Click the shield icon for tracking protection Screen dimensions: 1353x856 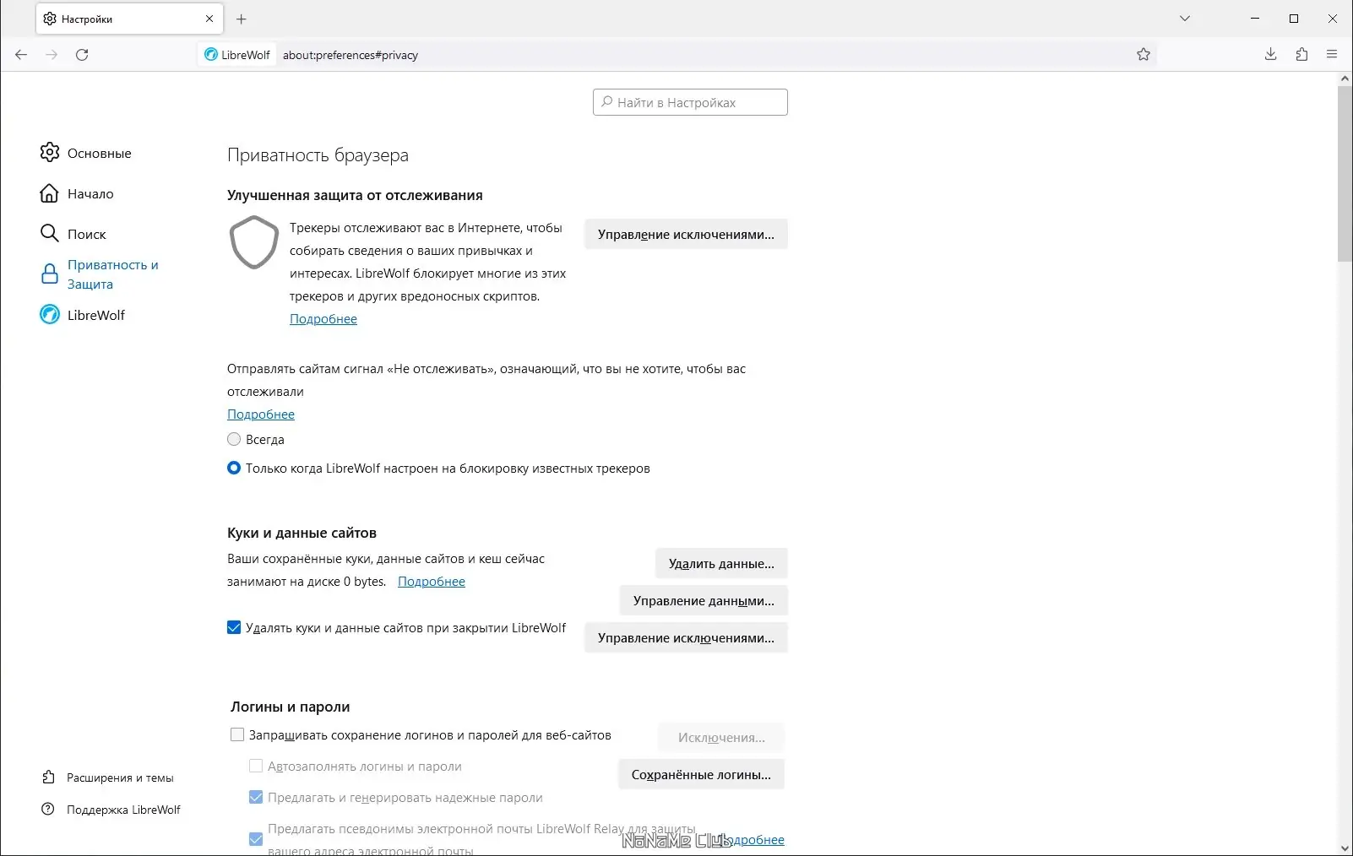coord(254,242)
